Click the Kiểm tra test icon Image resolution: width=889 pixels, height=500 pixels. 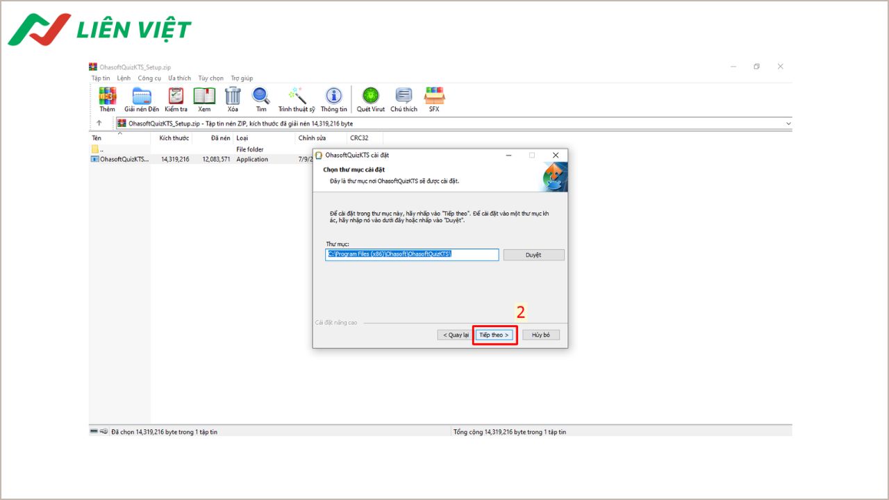pos(176,96)
